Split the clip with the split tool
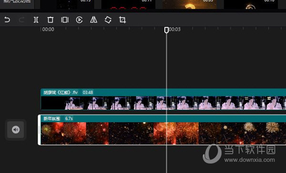This screenshot has height=173, width=286. tap(36, 19)
